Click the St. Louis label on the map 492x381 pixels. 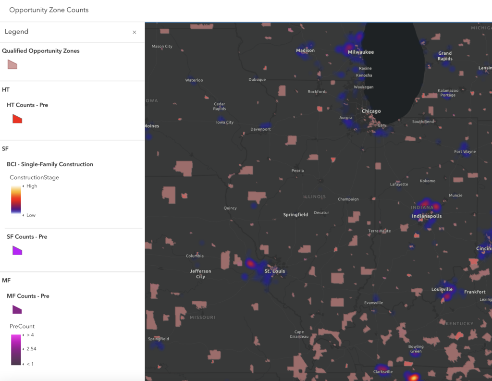274,271
